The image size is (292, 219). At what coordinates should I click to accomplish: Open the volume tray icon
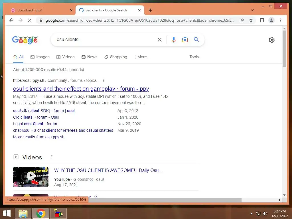tap(265, 214)
